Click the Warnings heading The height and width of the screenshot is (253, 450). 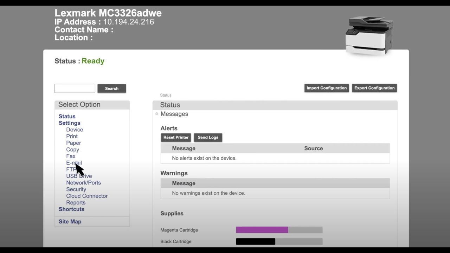(174, 173)
